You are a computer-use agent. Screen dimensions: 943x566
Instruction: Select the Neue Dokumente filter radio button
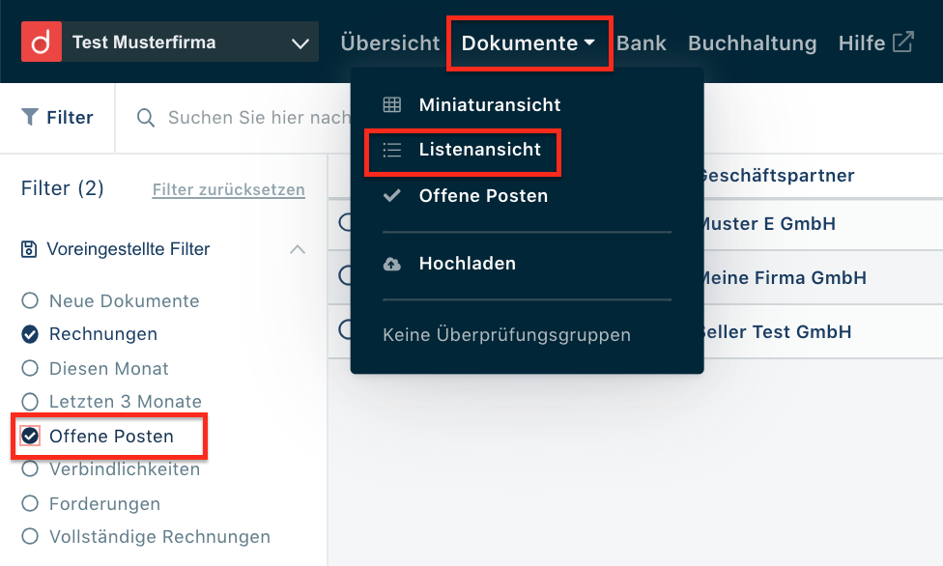(30, 300)
